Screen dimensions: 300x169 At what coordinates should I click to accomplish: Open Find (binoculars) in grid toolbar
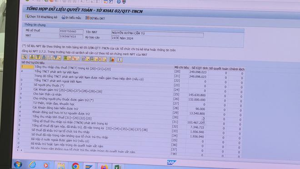[x=44, y=57]
